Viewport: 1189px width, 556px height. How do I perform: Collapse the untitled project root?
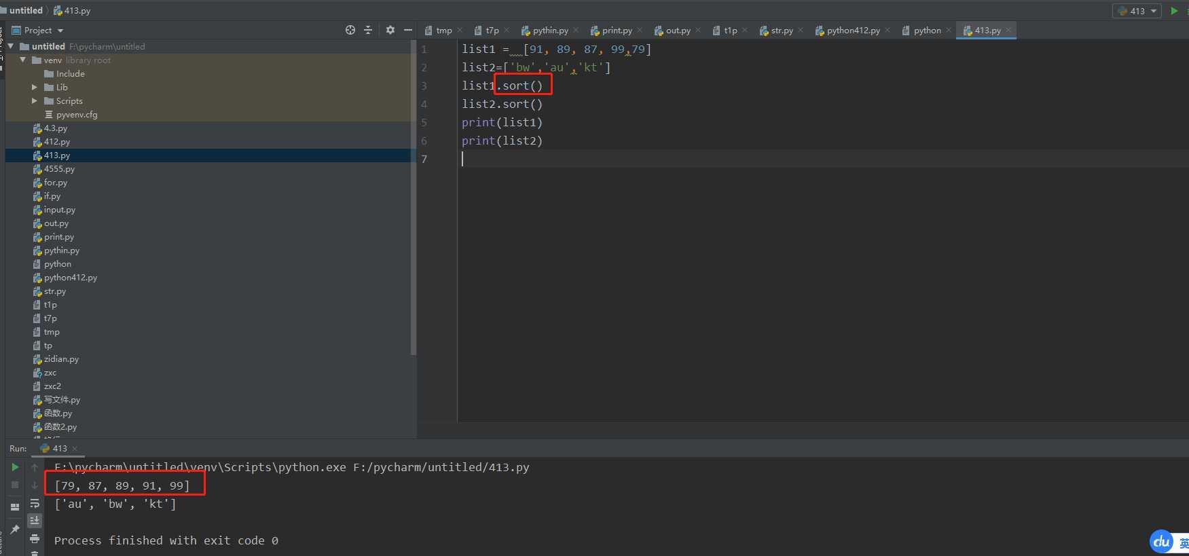click(x=11, y=46)
